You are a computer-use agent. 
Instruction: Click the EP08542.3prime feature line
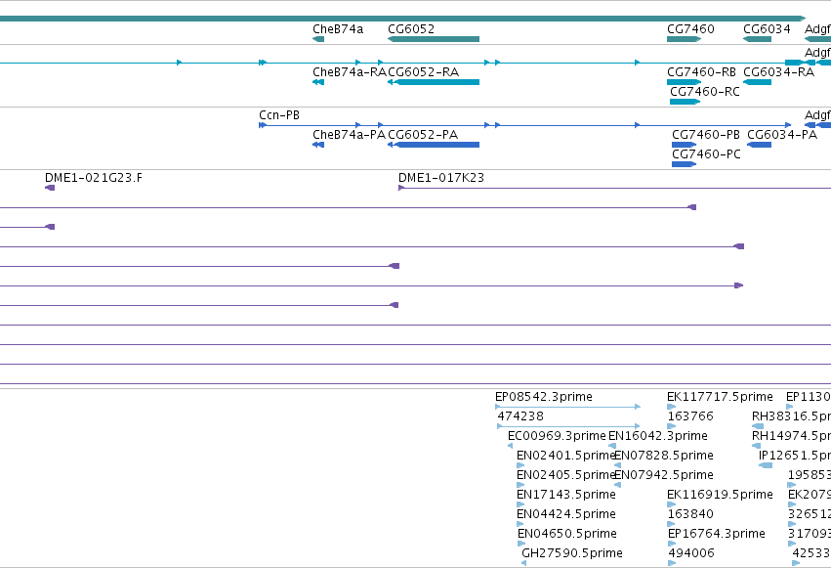pos(567,407)
